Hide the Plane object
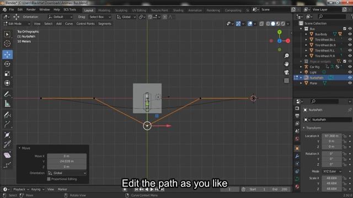 [350, 83]
